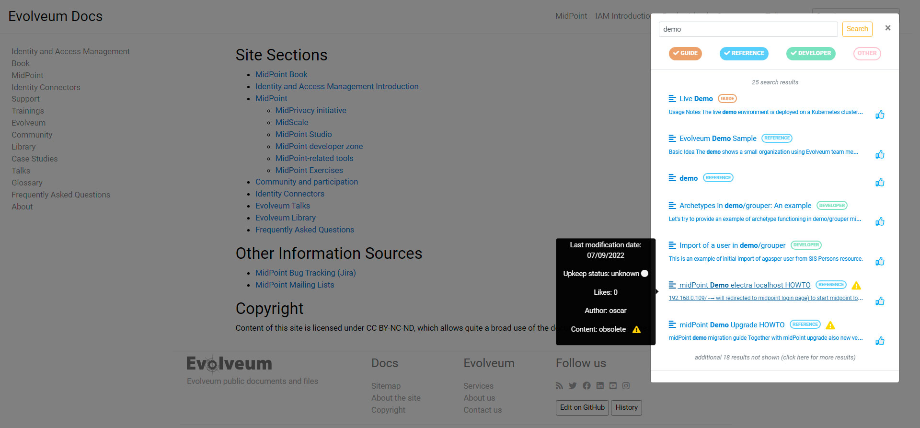Open MidPoint Studio link

point(303,134)
